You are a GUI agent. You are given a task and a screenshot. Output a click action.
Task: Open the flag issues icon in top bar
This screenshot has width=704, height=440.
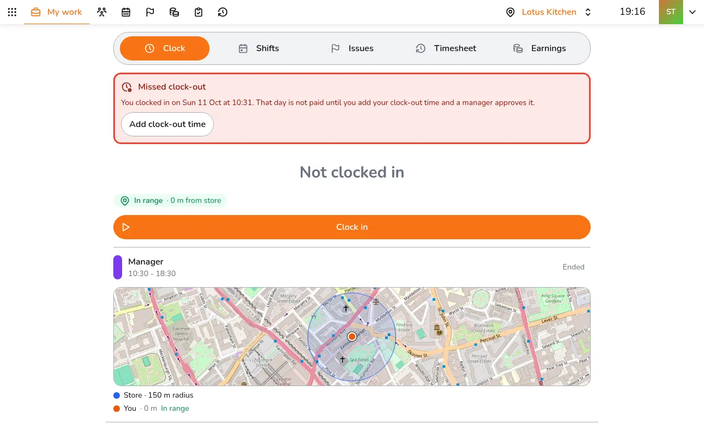coord(150,12)
